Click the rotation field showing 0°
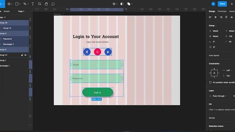This screenshot has width=235, height=132. 214,42
